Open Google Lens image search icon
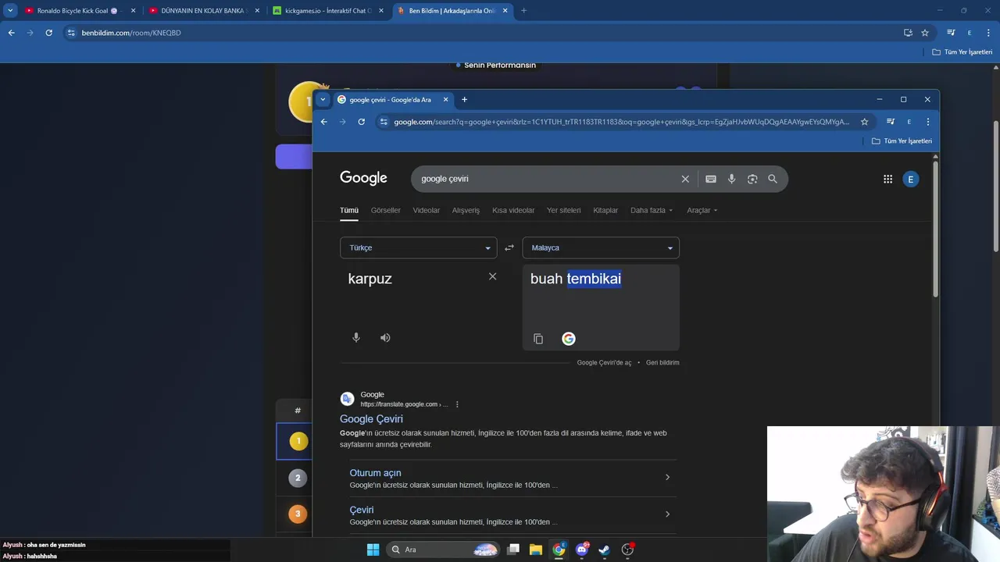Image resolution: width=1000 pixels, height=562 pixels. [752, 179]
